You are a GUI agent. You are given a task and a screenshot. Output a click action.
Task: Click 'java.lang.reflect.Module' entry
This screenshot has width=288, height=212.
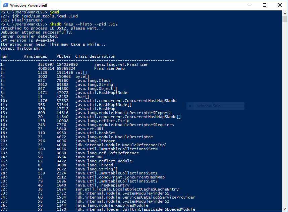[104, 161]
